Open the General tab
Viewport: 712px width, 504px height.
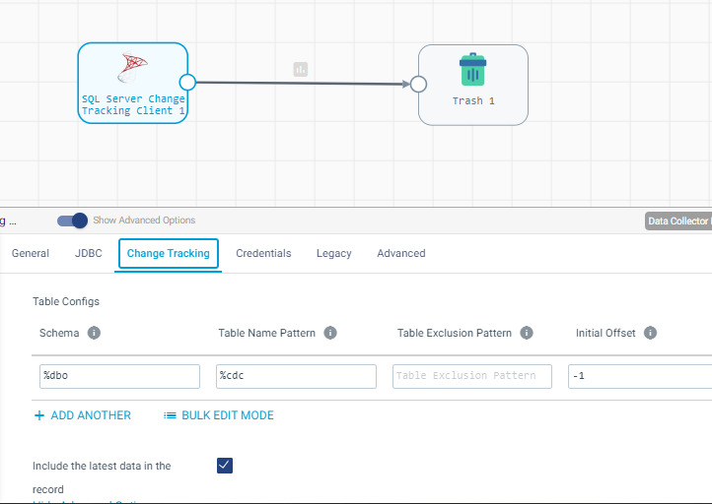coord(31,253)
